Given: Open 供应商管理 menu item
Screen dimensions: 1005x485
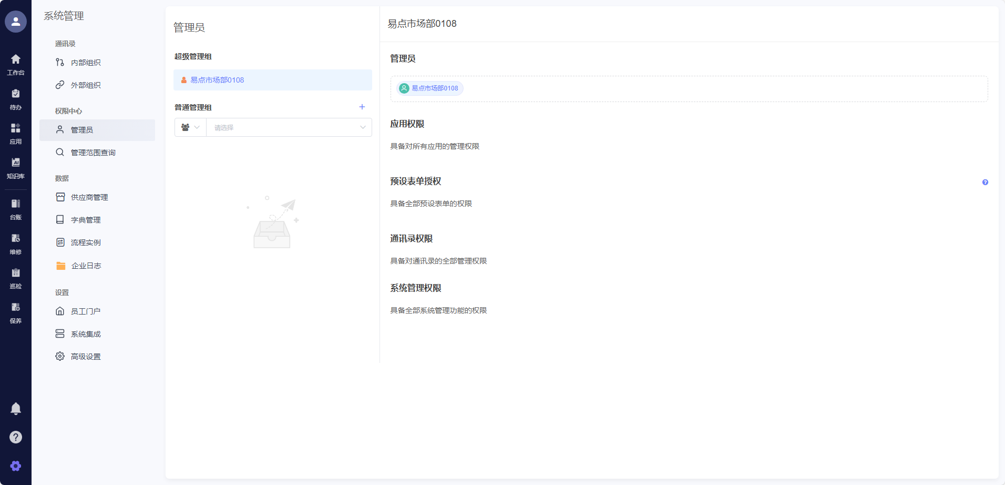Looking at the screenshot, I should [89, 197].
